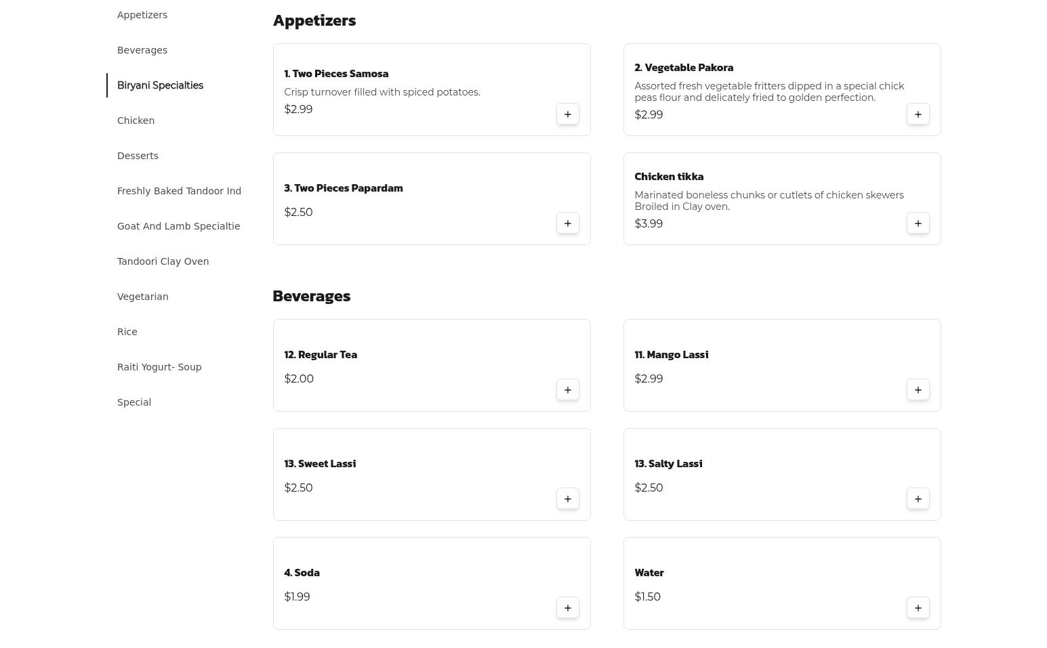Add Regular Tea using plus icon
Image resolution: width=1047 pixels, height=648 pixels.
click(x=567, y=390)
